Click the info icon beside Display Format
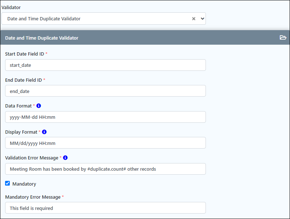This screenshot has height=219, width=290. [44, 132]
